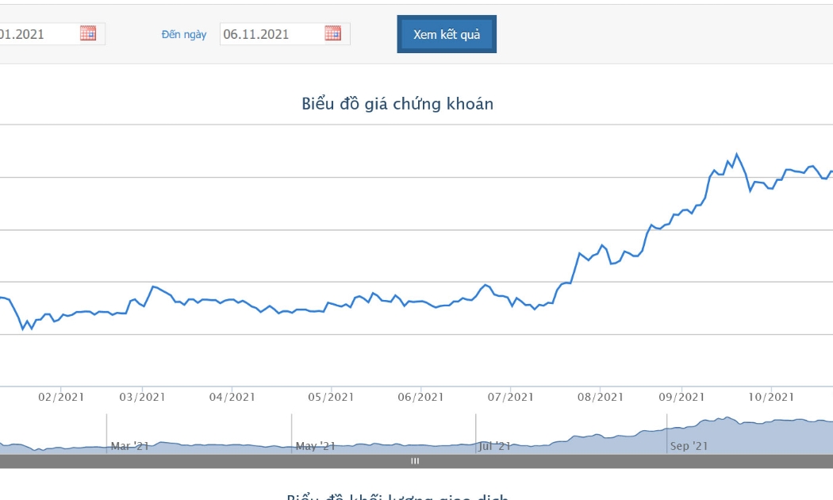Select the 05/2021 x-axis label
The image size is (833, 500).
pos(331,397)
